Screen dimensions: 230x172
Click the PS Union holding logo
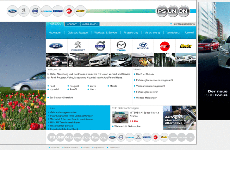173,11
